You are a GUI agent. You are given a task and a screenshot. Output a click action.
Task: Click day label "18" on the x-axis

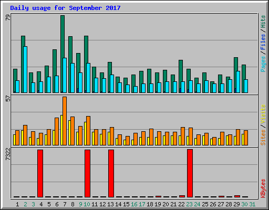point(150,204)
